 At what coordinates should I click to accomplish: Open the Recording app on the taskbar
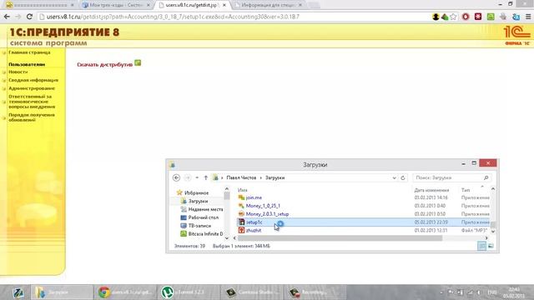315,292
